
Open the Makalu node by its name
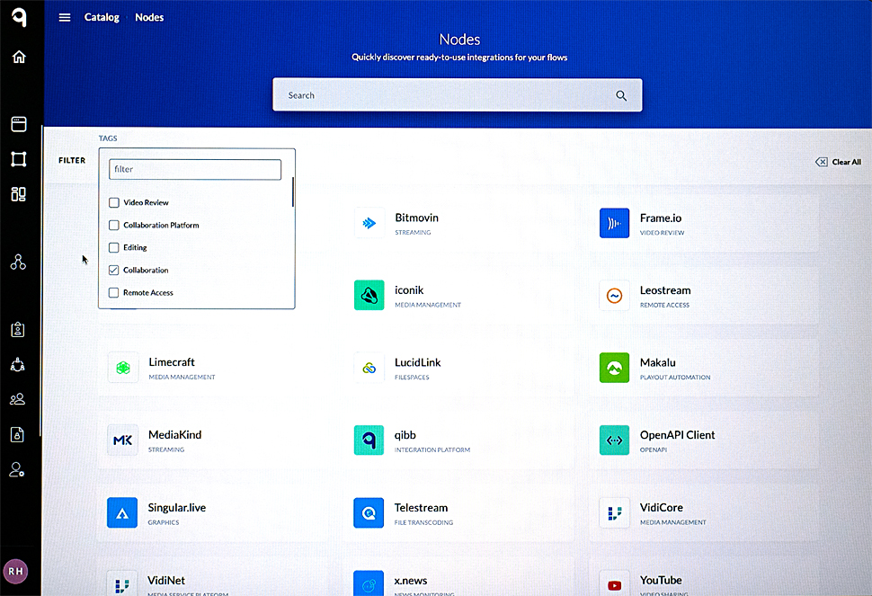(658, 362)
